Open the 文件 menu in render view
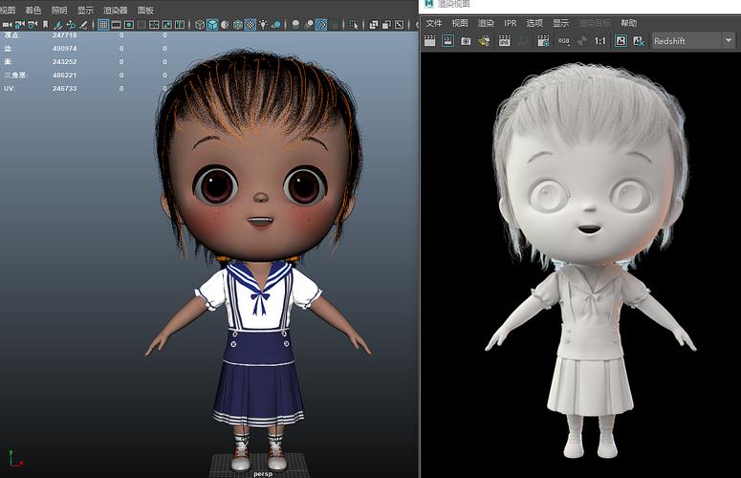 [433, 23]
